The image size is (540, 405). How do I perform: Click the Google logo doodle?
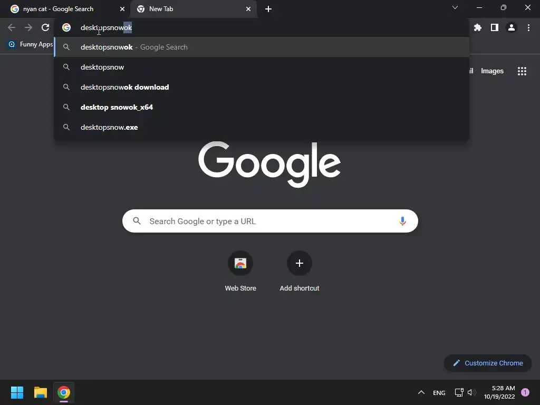[269, 164]
